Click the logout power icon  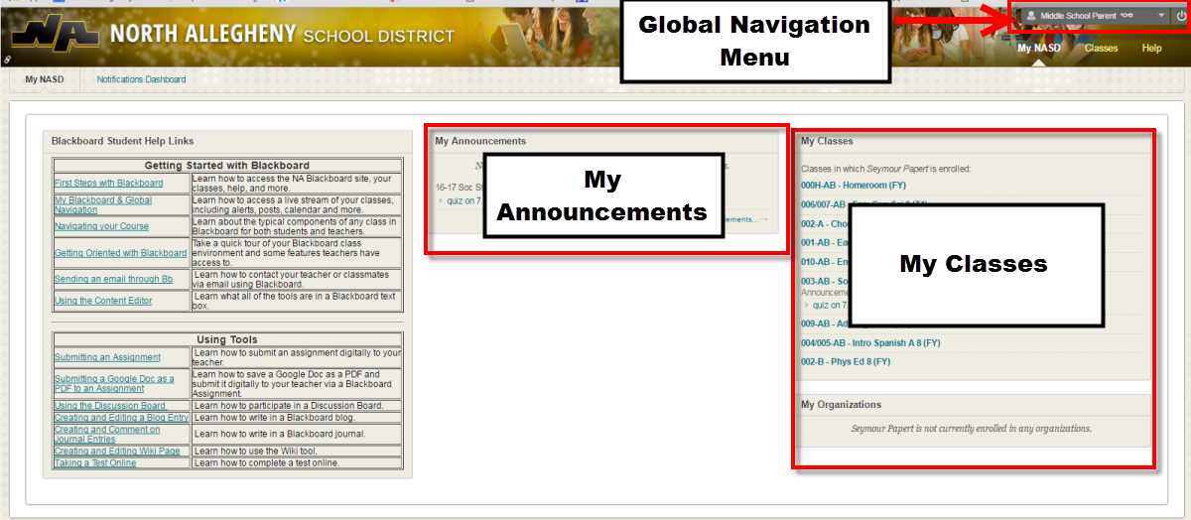pyautogui.click(x=1180, y=16)
